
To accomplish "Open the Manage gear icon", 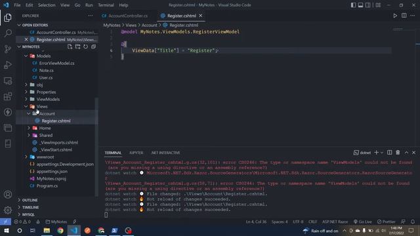I will click(8, 210).
